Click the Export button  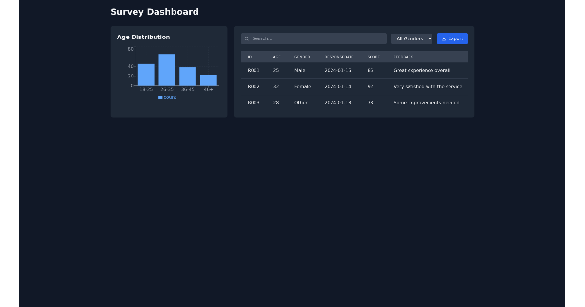click(x=452, y=38)
